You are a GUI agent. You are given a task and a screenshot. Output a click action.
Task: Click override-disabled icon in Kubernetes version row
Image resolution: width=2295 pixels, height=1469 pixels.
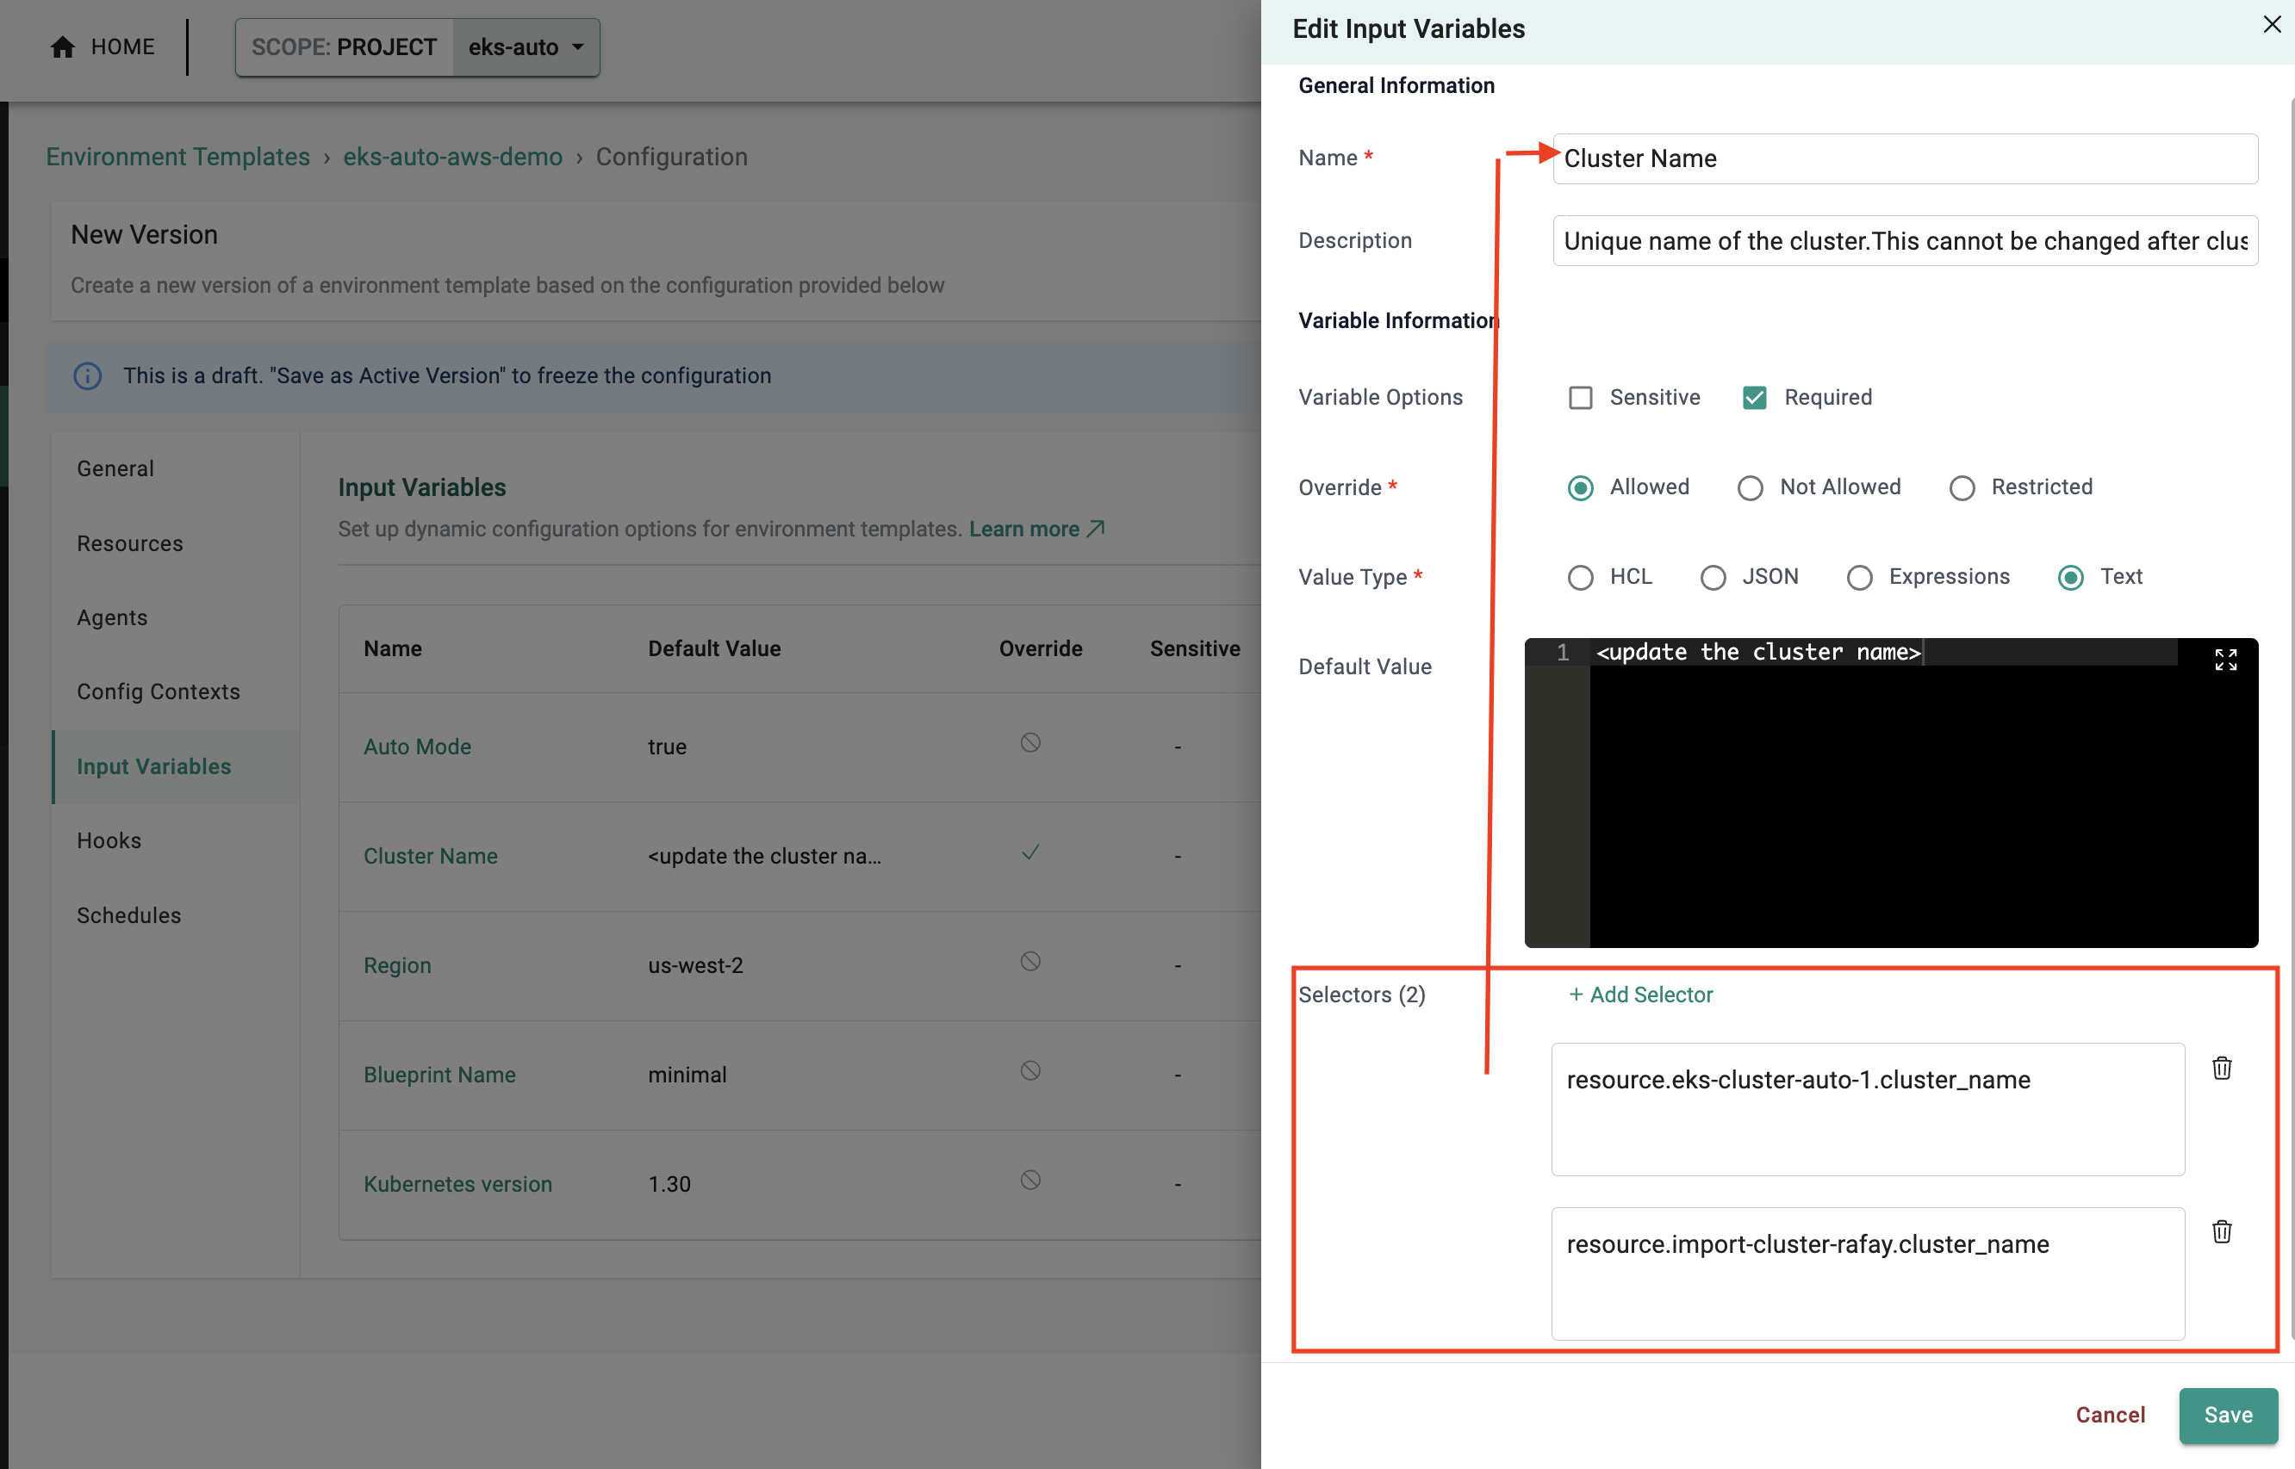[1030, 1180]
